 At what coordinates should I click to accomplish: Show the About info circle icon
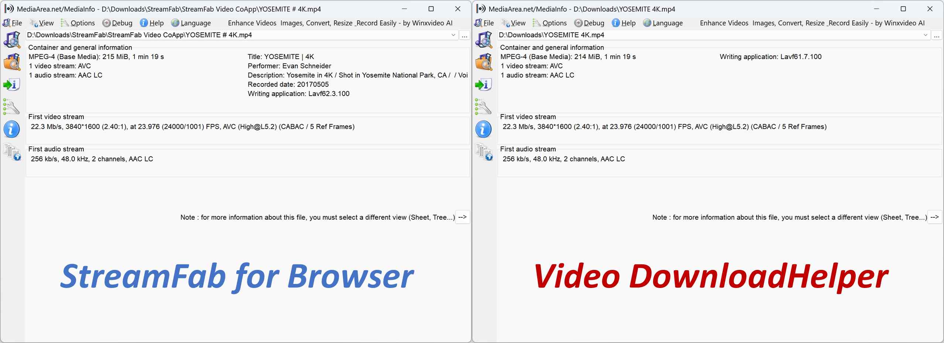pos(12,130)
